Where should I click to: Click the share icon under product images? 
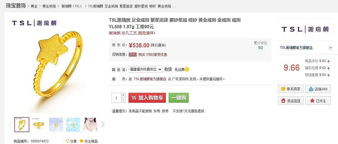(x=67, y=141)
